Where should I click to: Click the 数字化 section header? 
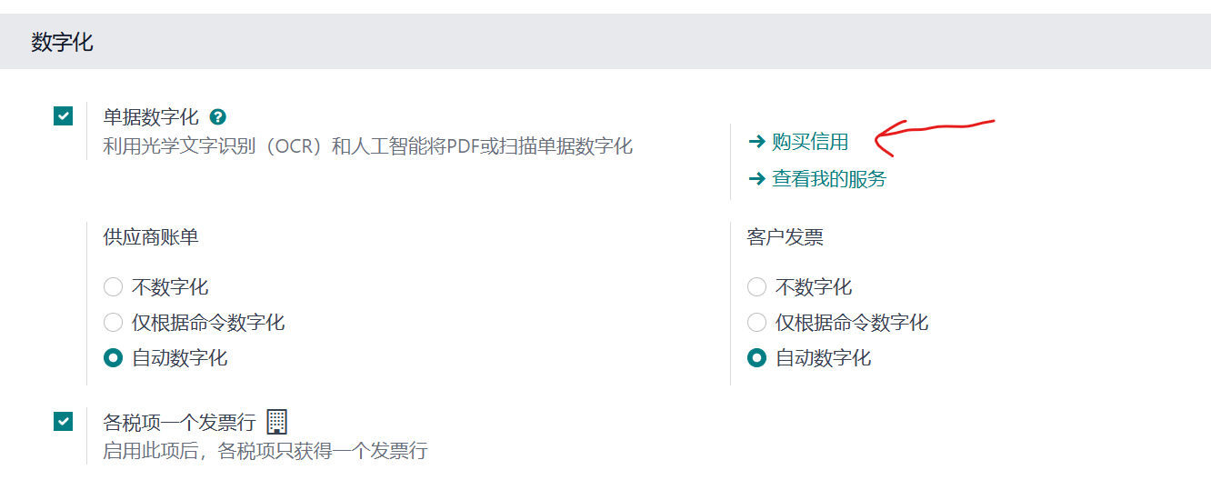pos(62,42)
